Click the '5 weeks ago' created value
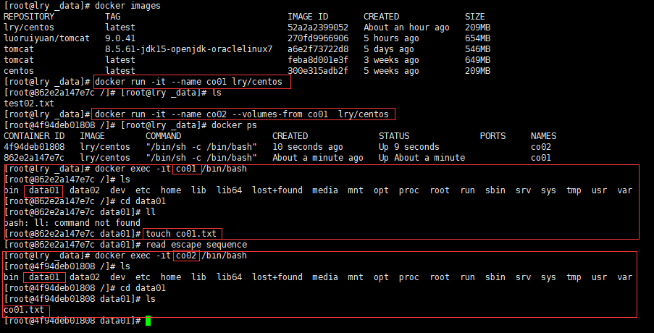 (391, 71)
